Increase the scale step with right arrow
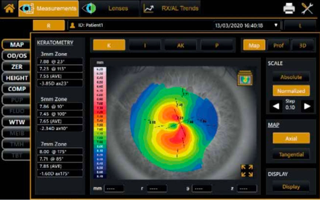This screenshot has width=320, height=200. (x=307, y=106)
